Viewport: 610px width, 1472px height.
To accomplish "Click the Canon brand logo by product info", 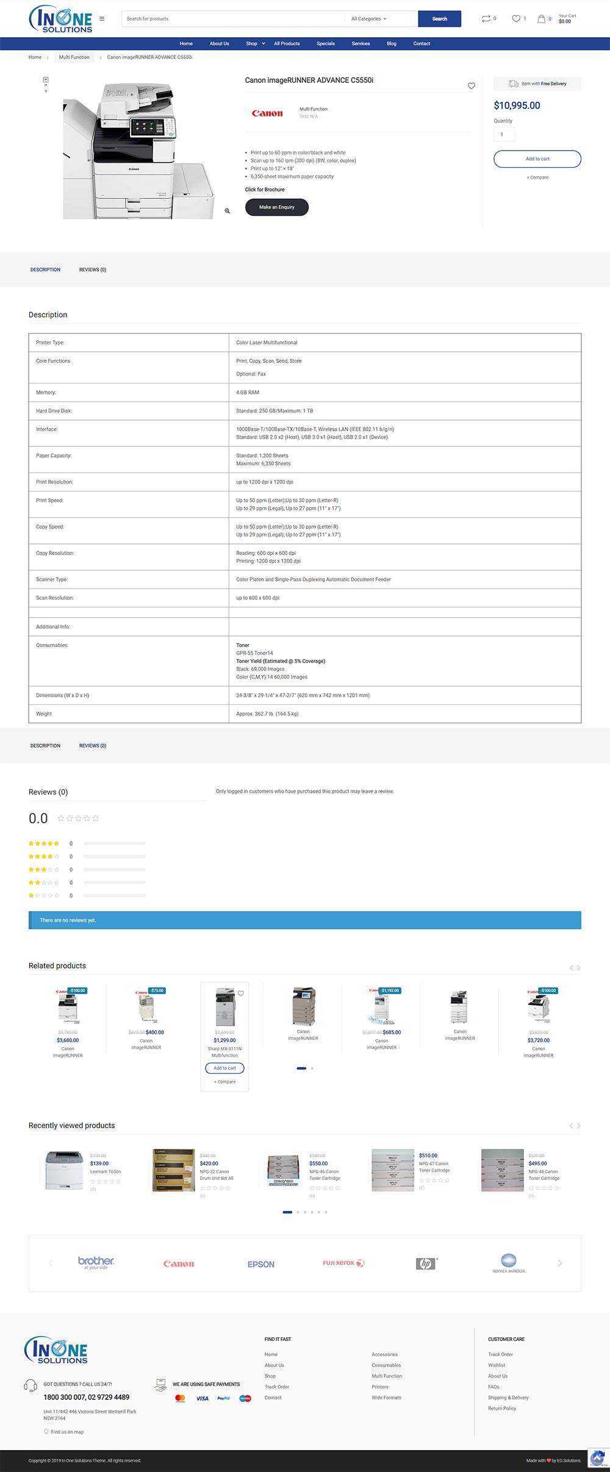I will [267, 113].
